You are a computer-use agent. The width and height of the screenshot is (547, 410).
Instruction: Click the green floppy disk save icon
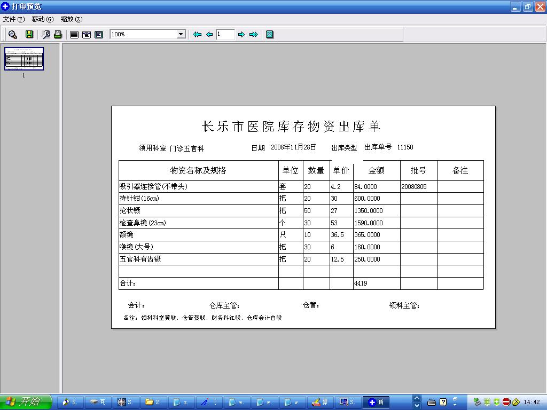[x=29, y=35]
